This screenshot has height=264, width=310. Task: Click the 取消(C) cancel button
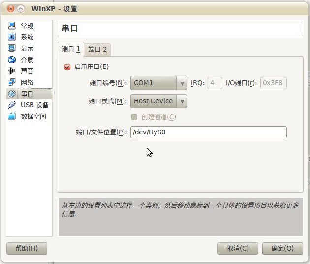pos(238,248)
